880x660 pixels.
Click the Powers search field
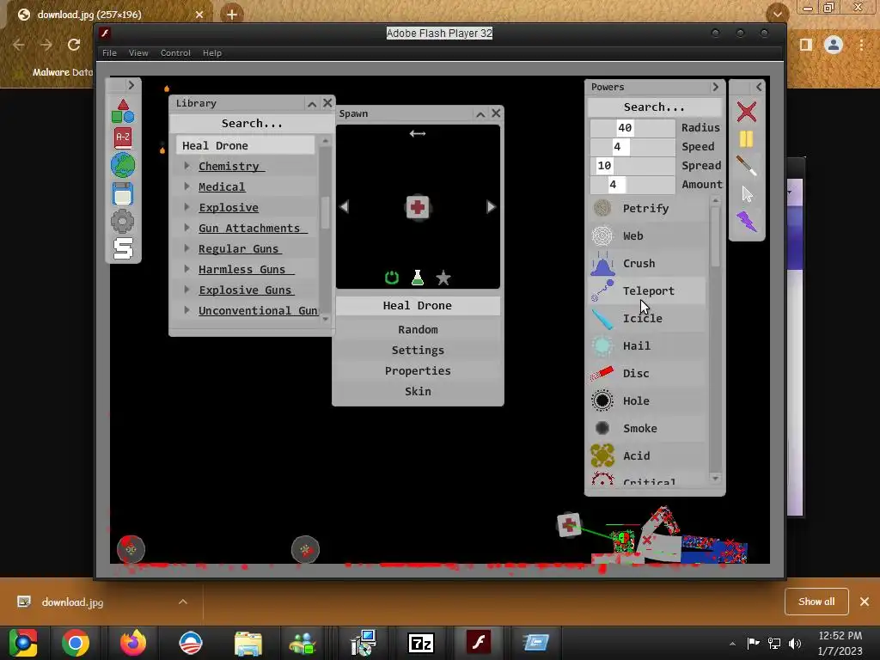[x=654, y=107]
